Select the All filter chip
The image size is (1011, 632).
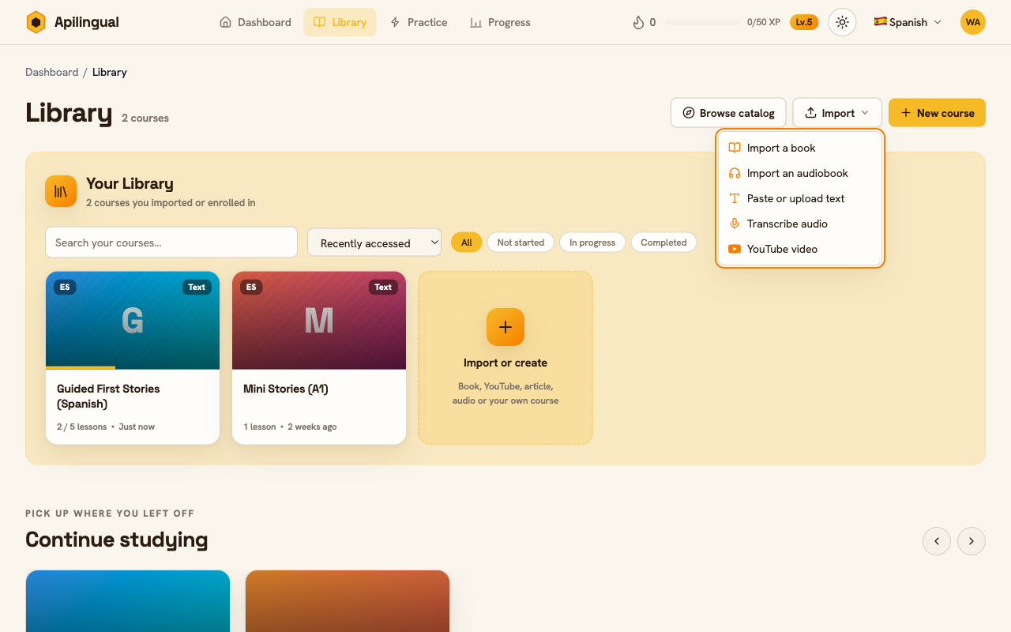(x=467, y=243)
